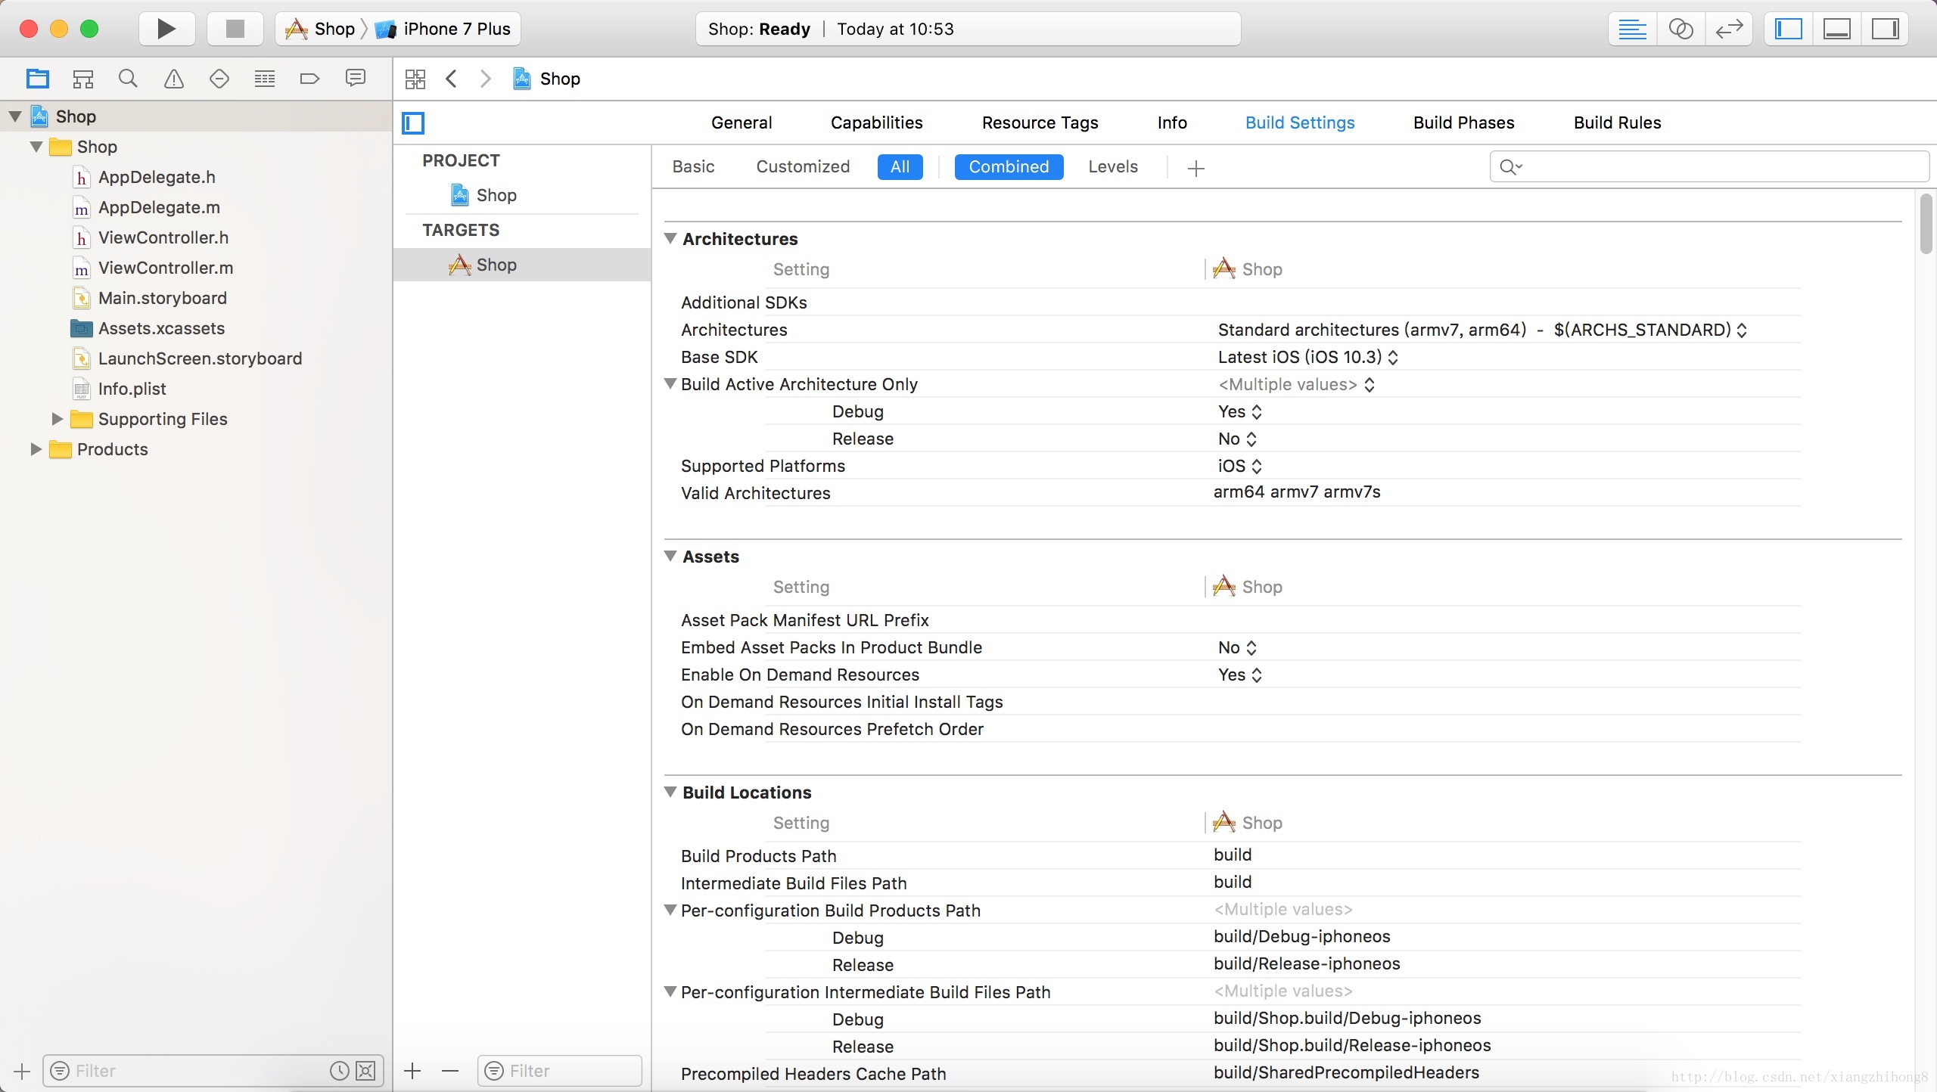Change Debug active architecture Yes value
1937x1092 pixels.
coord(1240,411)
